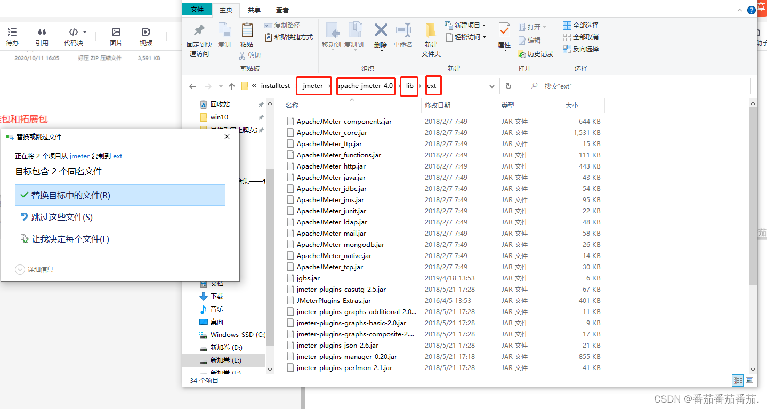
Task: Click the Paste icon in ribbon
Action: tap(247, 30)
